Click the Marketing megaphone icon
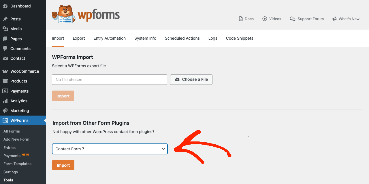 pyautogui.click(x=5, y=111)
